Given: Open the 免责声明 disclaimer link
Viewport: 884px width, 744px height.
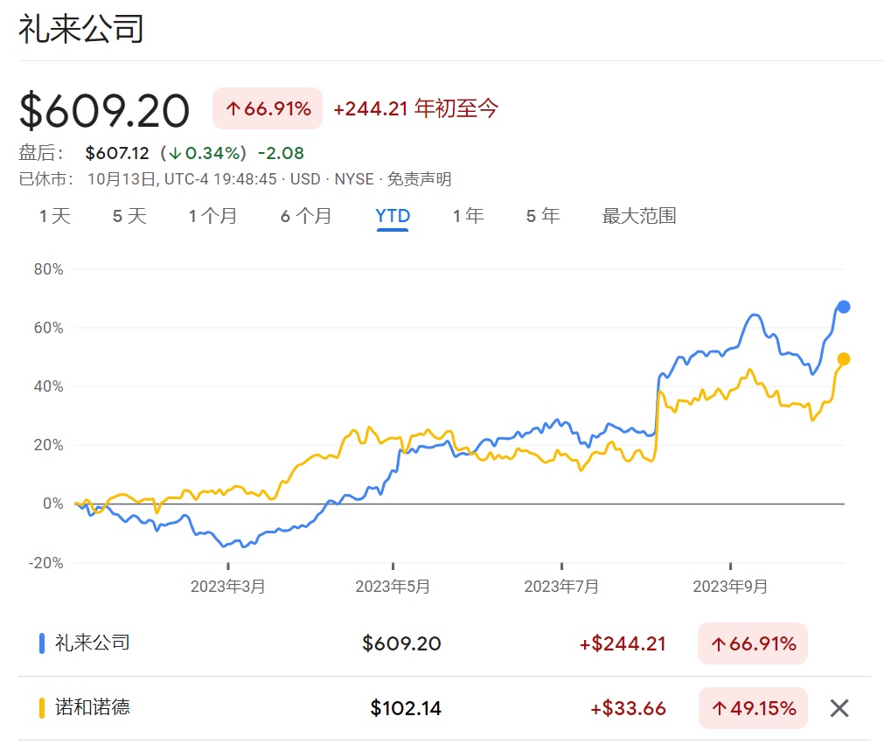Looking at the screenshot, I should (x=420, y=179).
